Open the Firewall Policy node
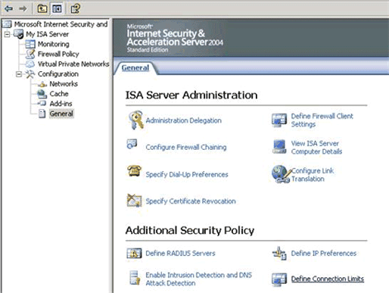 (x=58, y=54)
